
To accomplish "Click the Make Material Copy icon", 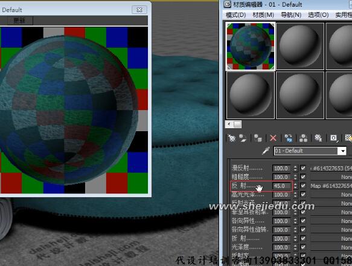I will [289, 138].
